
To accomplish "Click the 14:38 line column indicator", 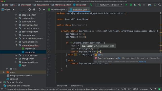I will 124,89.
